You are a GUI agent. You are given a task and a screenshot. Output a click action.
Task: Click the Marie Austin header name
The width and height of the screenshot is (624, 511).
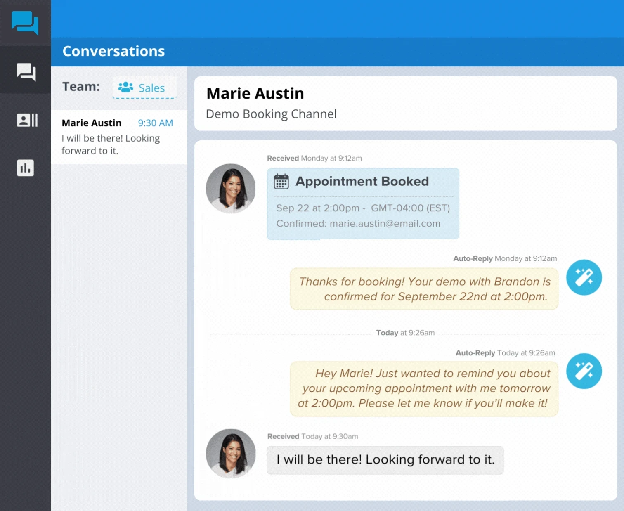pos(255,94)
